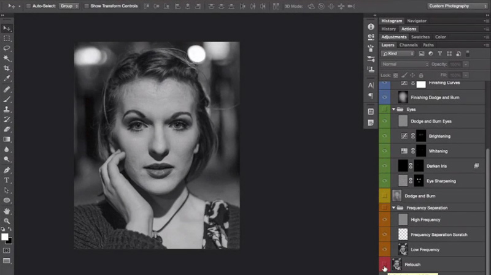Select the Type tool
Screen dimensions: 491x275
click(7, 180)
